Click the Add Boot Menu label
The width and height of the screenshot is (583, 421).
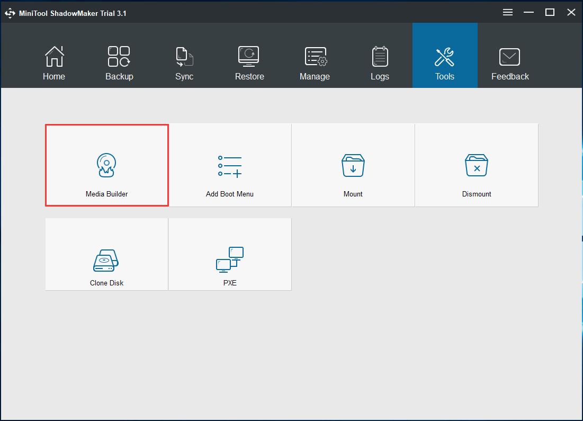tap(230, 194)
